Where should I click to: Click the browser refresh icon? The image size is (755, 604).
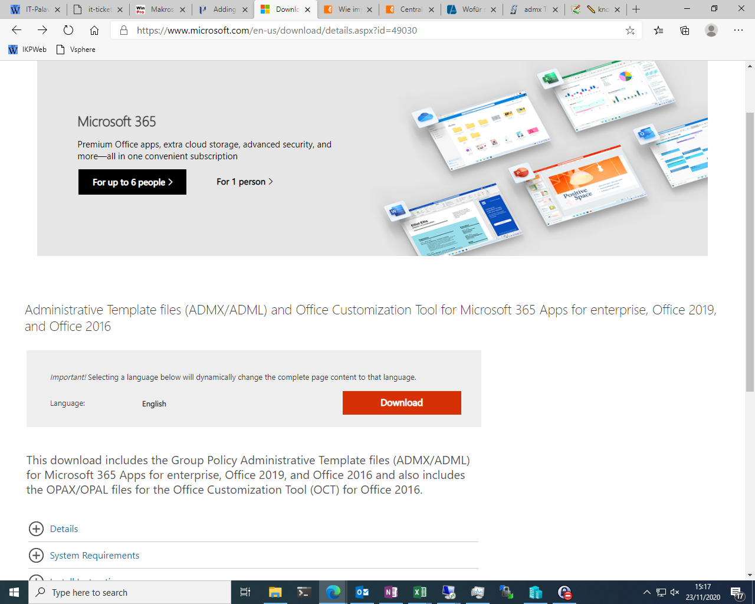68,31
